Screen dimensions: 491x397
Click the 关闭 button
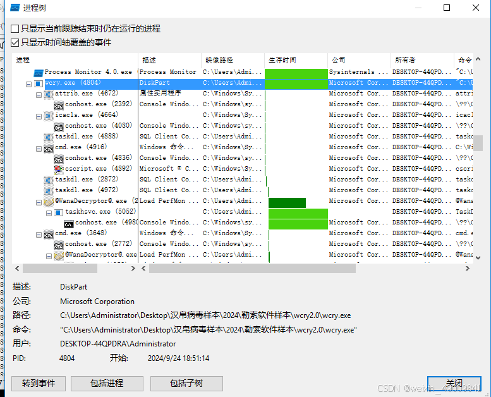(x=454, y=384)
